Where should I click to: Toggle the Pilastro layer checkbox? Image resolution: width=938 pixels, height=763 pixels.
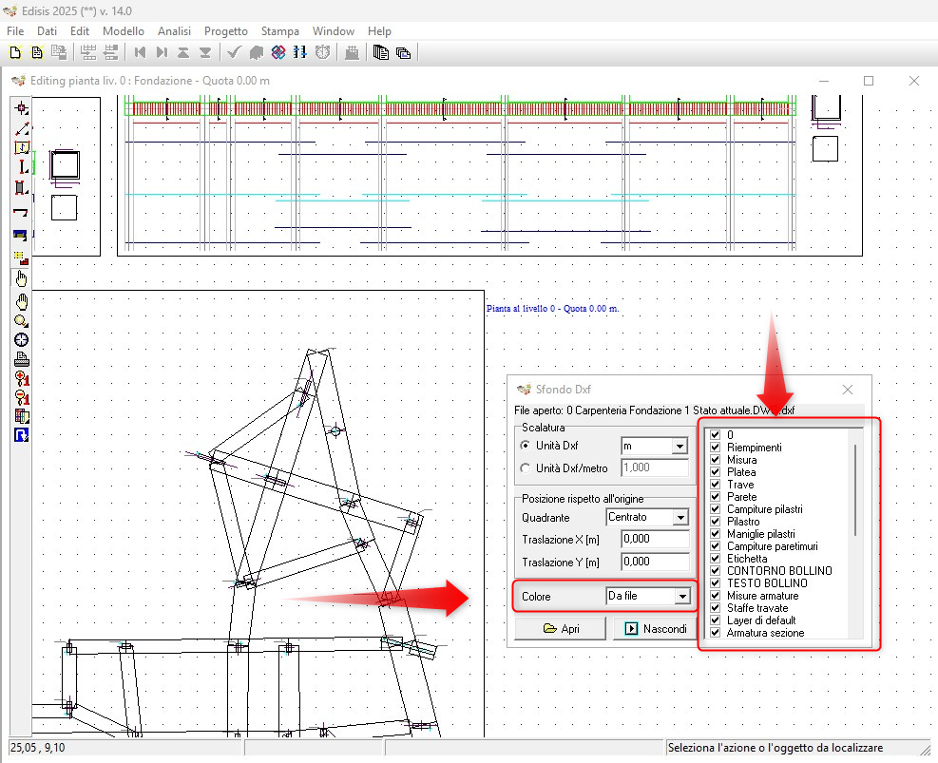click(x=717, y=522)
